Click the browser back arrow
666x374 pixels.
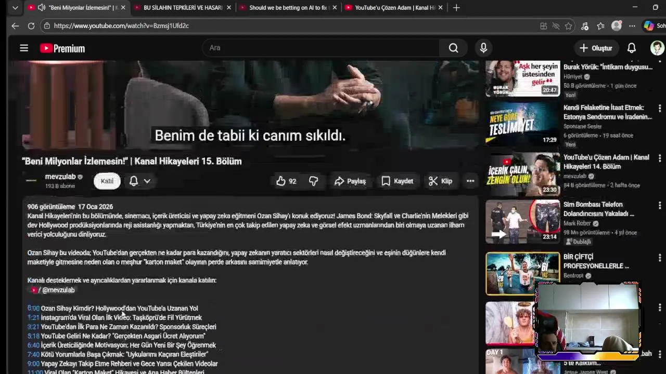[x=15, y=25]
